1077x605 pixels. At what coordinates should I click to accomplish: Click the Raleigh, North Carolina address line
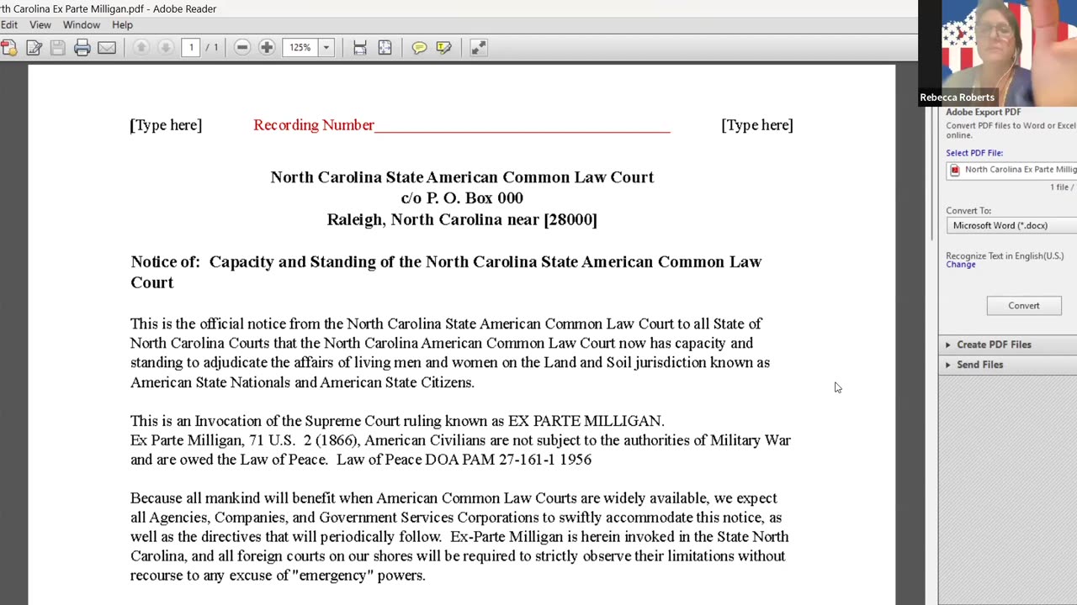[x=462, y=220]
